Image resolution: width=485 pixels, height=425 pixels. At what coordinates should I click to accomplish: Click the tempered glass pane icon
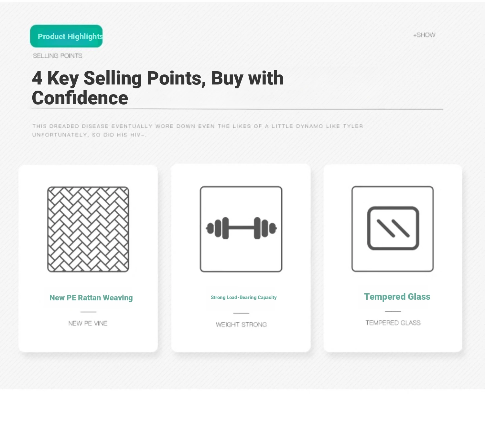click(x=393, y=229)
